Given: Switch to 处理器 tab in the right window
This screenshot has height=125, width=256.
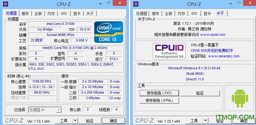Looking at the screenshot, I should coord(142,14).
